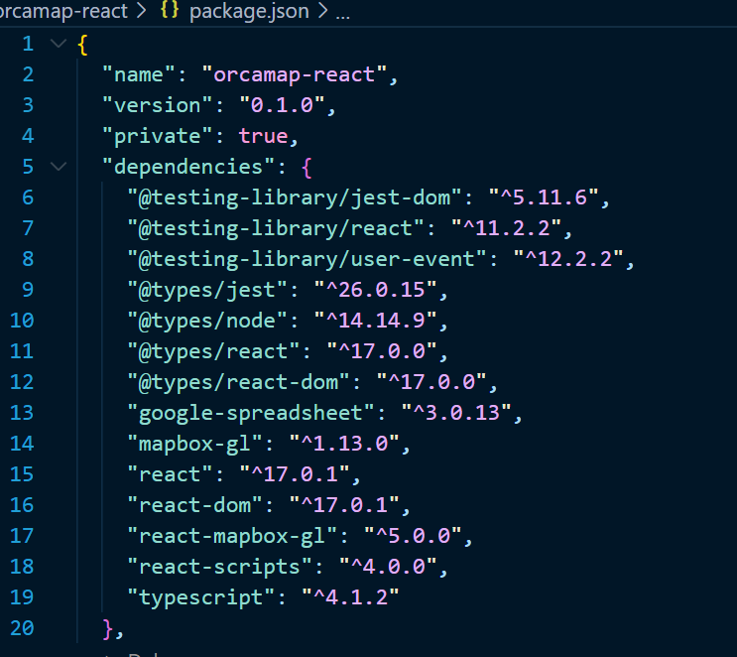Collapse the dependencies fold arrow on line 5
The image size is (737, 657).
pos(59,167)
